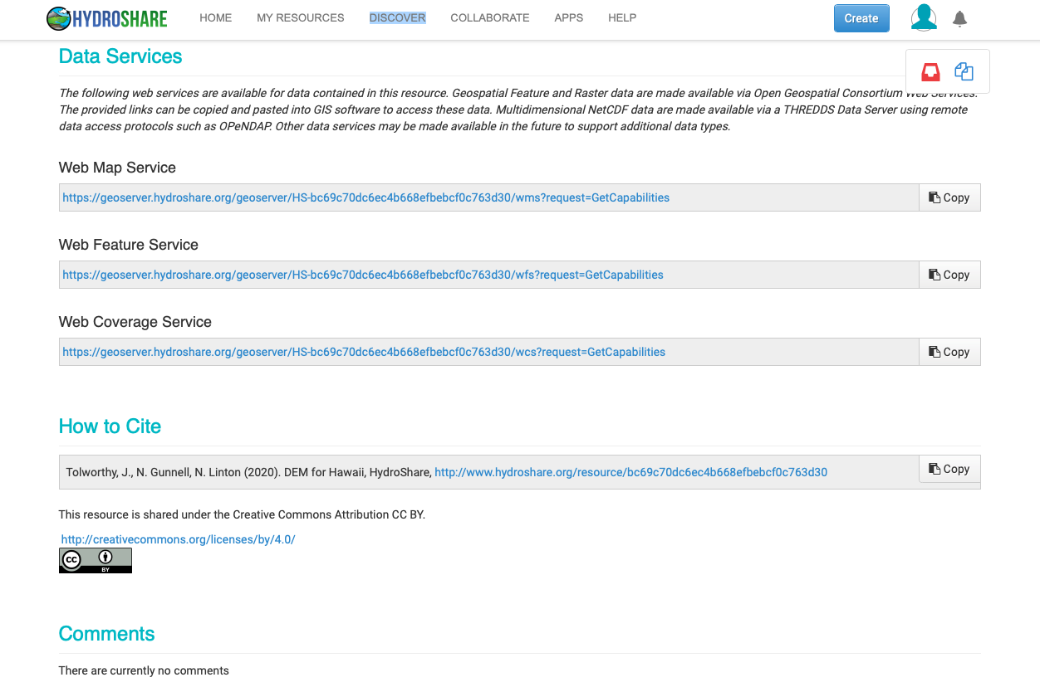Click the Creative Commons BY badge
The width and height of the screenshot is (1040, 687).
(96, 560)
